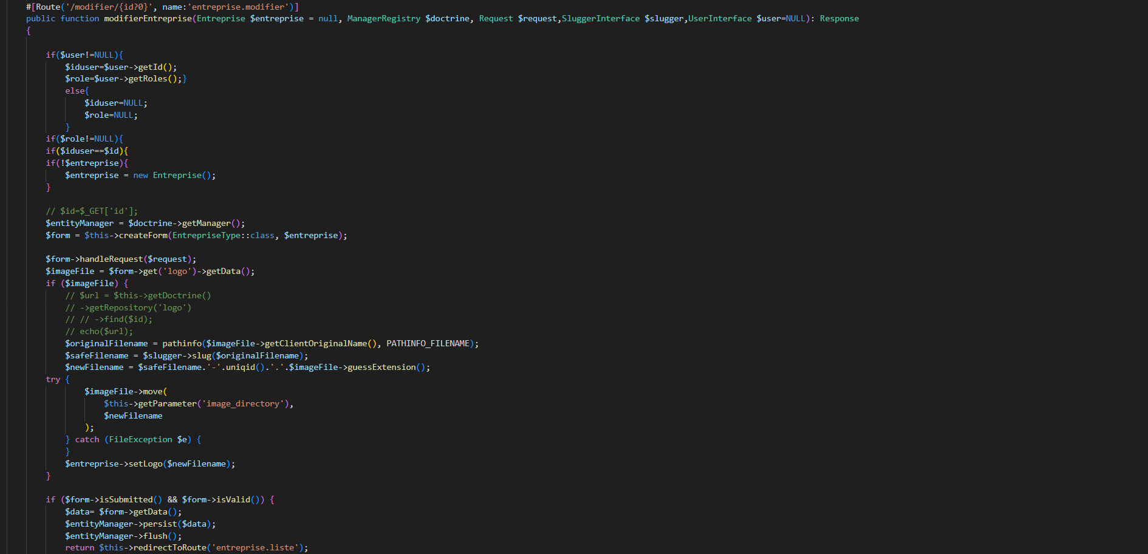Click '$safeFilename = $slugger->slug(' line
The width and height of the screenshot is (1148, 554).
click(186, 356)
